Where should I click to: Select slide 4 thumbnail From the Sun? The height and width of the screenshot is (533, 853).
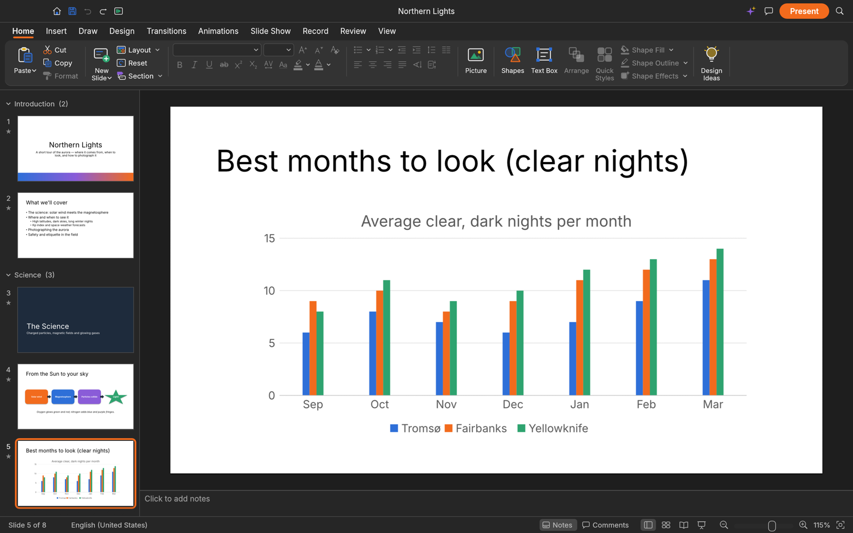(75, 397)
